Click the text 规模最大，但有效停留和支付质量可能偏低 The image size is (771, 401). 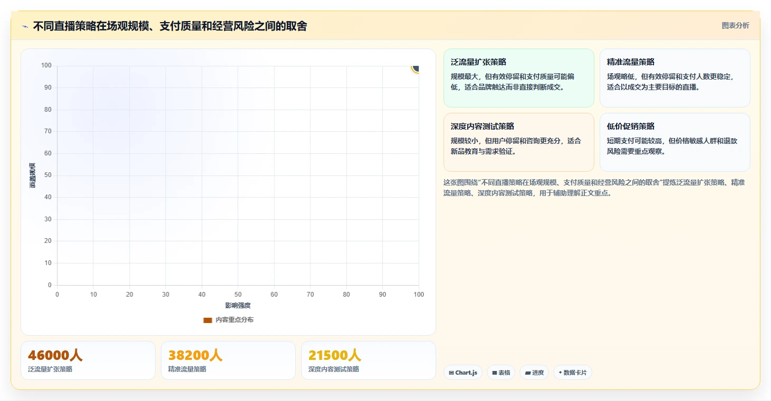coord(513,82)
